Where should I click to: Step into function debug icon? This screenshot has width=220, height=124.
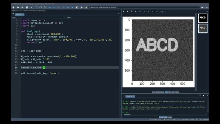pyautogui.click(x=59, y=8)
